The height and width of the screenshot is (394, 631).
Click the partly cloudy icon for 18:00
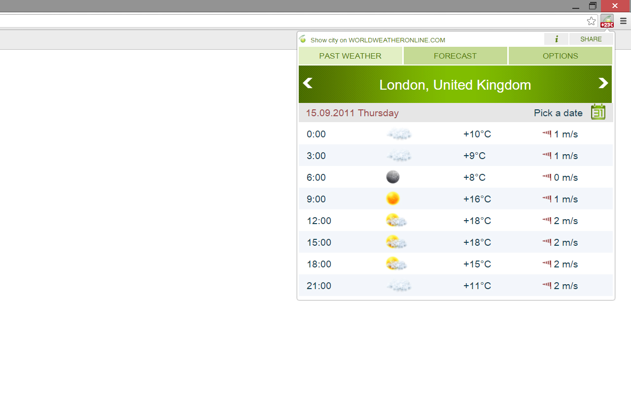396,263
